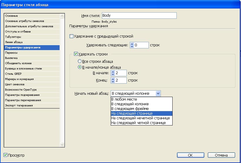Choose В следующем фрейме option
The width and height of the screenshot is (241, 163).
coord(141,109)
